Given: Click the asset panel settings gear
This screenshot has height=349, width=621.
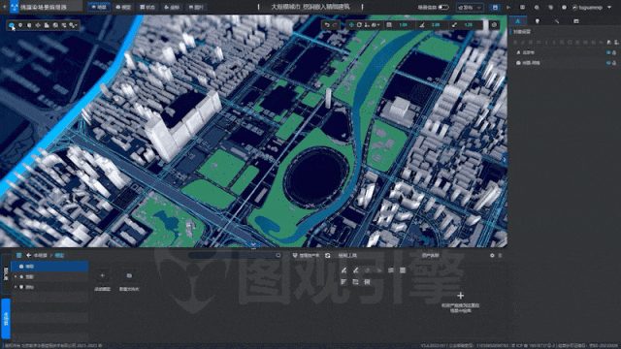Looking at the screenshot, I should [x=492, y=256].
